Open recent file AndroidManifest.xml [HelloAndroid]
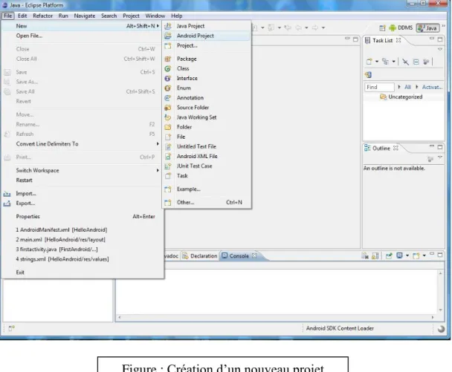 [62, 229]
